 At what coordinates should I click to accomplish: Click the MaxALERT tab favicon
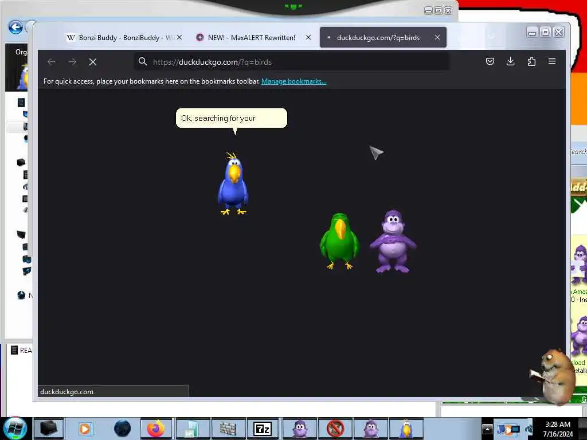point(200,37)
